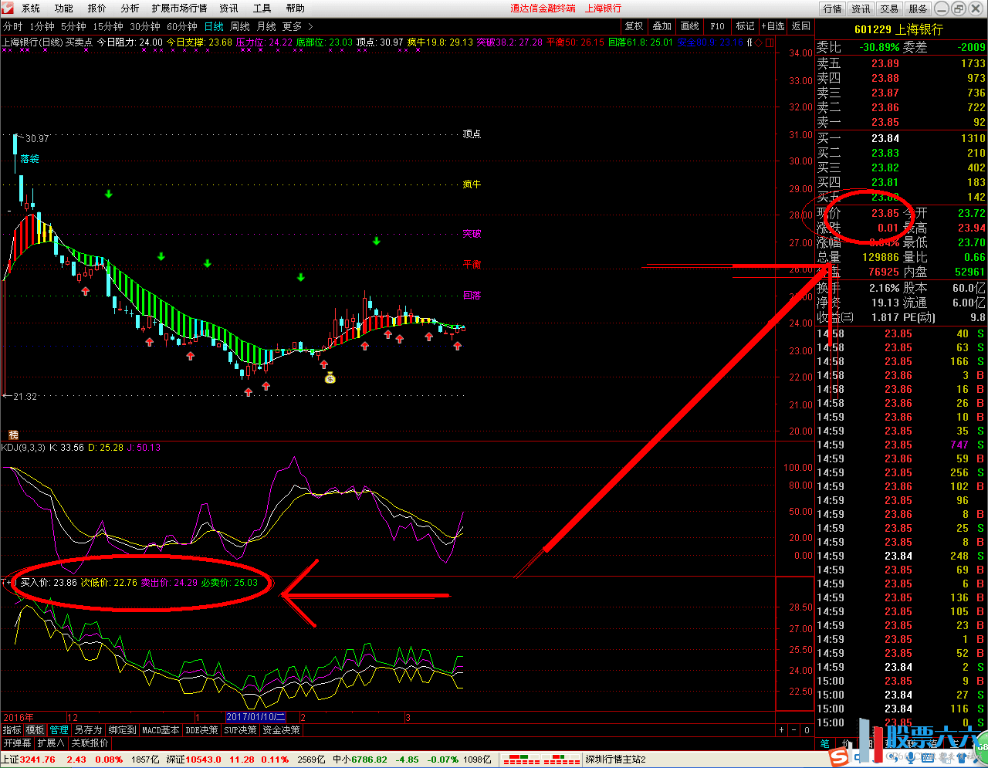
Task: Click the gold money bag marker on chart
Action: click(330, 377)
